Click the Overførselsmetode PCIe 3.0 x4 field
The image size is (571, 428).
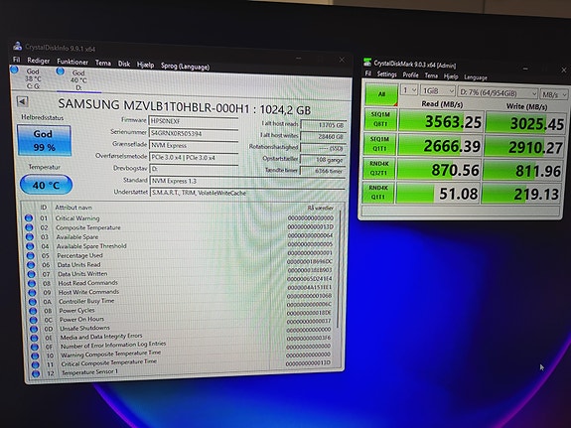tap(194, 157)
